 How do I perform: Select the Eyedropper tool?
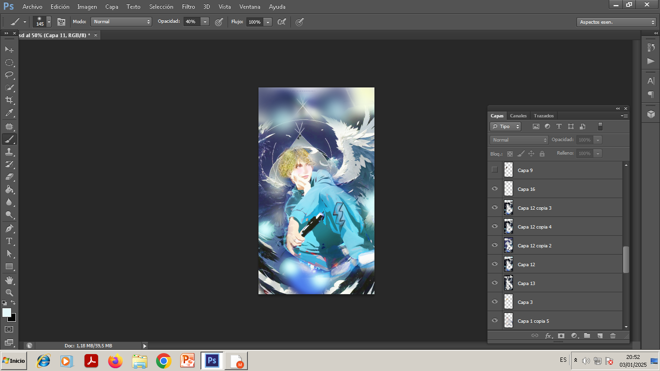click(9, 113)
